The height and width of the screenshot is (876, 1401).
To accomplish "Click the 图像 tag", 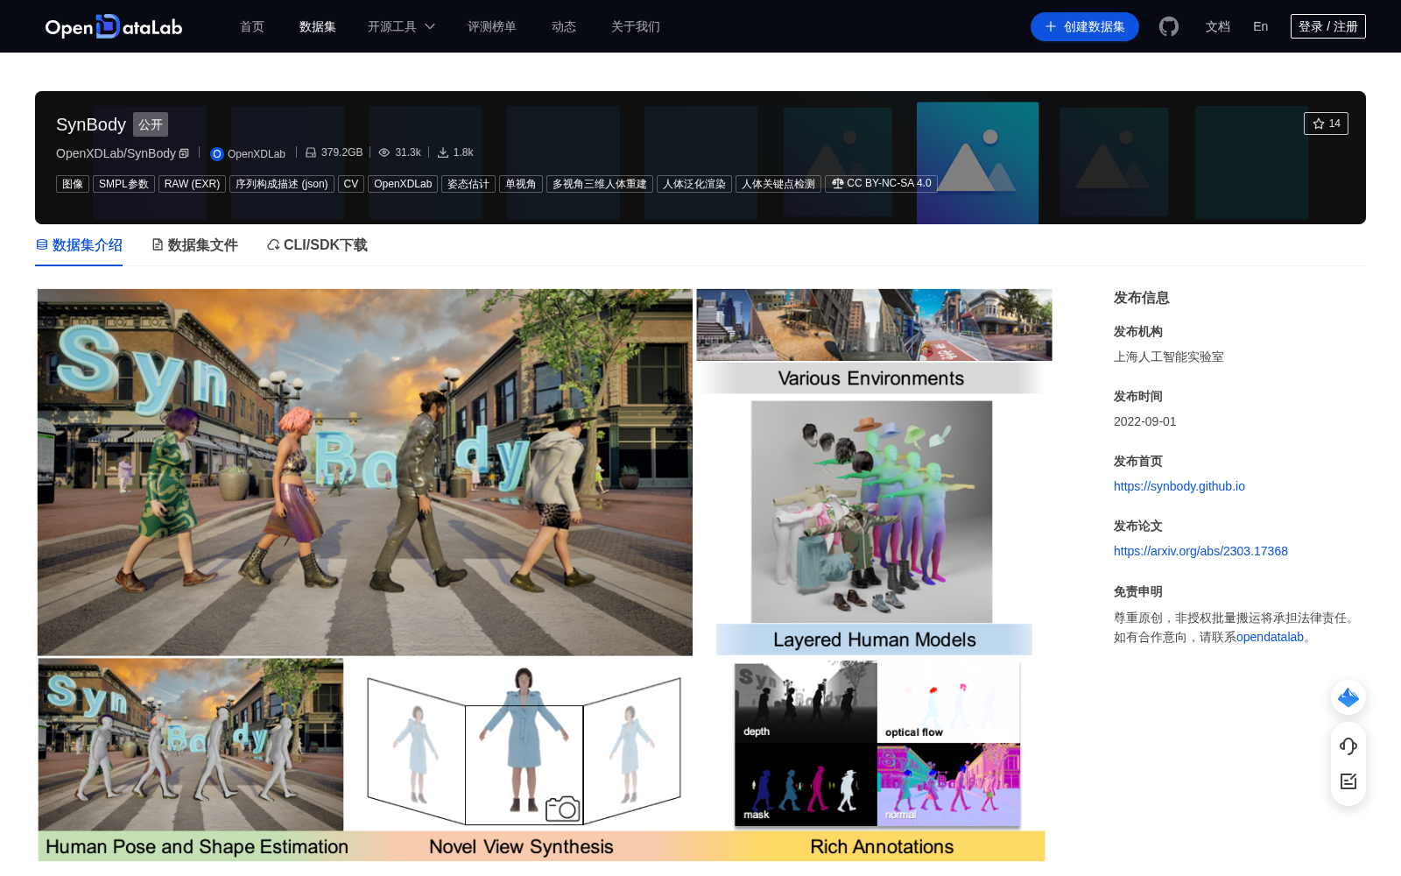I will pos(73,184).
